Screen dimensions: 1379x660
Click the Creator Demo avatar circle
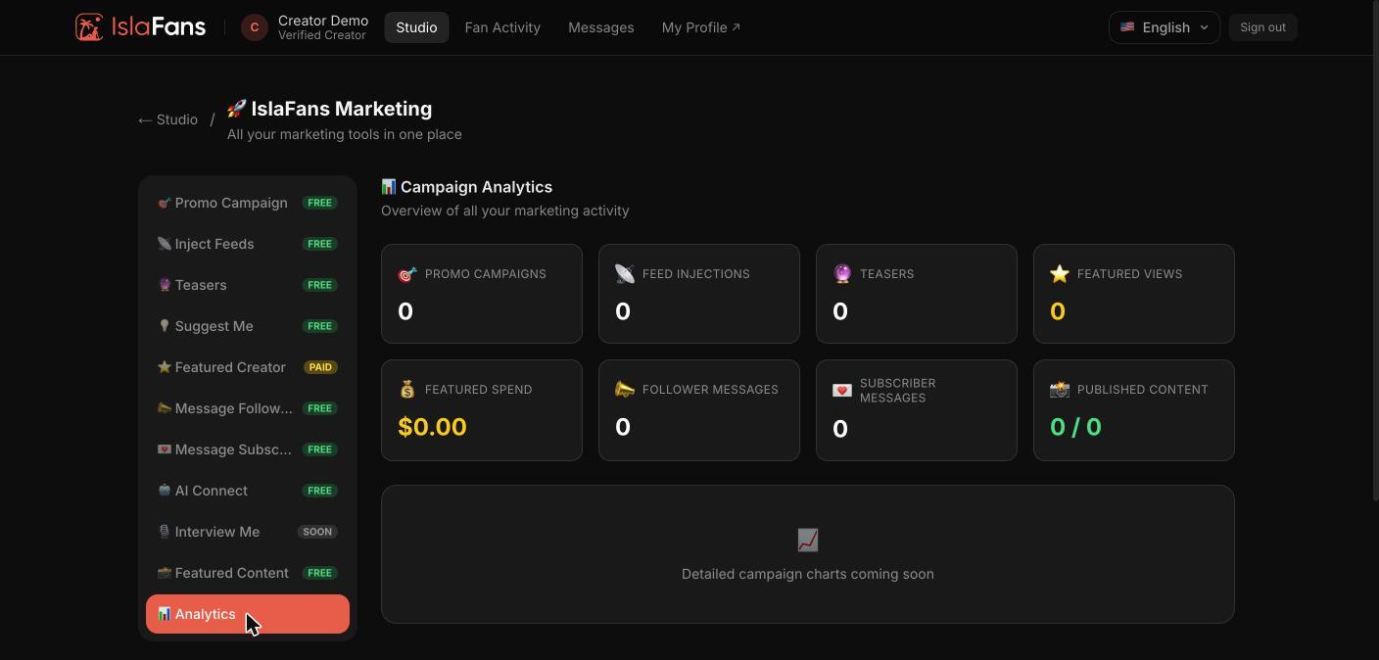click(x=255, y=27)
